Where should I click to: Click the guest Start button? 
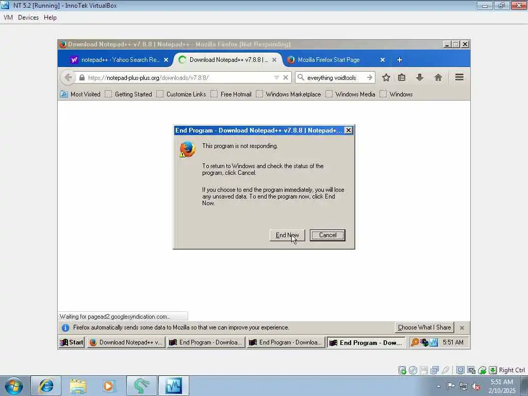tap(71, 342)
